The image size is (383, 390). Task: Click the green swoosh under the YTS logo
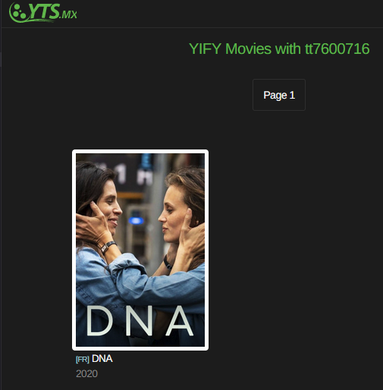coord(33,20)
